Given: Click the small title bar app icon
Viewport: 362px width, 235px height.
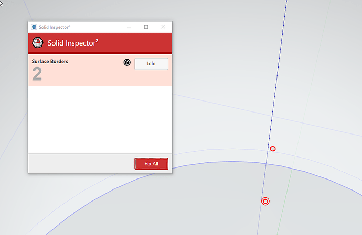Looking at the screenshot, I should (34, 27).
